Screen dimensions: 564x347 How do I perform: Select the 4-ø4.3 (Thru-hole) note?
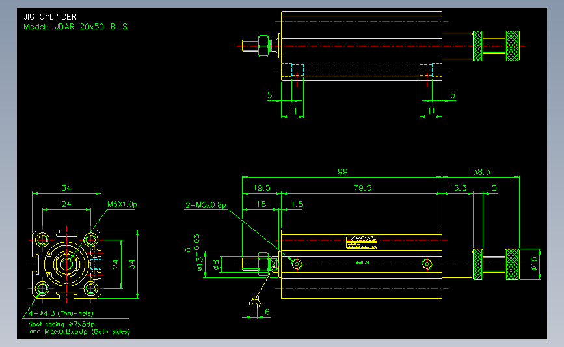click(60, 313)
